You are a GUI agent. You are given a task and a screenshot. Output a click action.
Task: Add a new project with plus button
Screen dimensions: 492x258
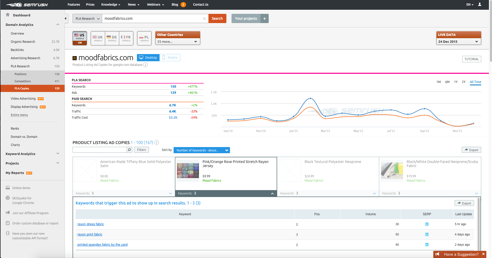coord(265,18)
